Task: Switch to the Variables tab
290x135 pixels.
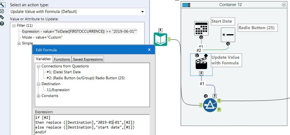Action: (x=43, y=59)
